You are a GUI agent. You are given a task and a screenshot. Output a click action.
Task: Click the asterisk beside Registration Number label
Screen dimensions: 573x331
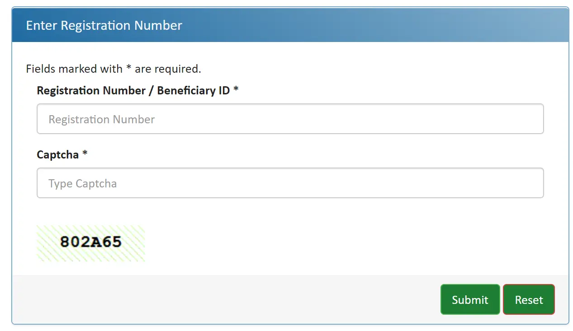click(x=237, y=90)
